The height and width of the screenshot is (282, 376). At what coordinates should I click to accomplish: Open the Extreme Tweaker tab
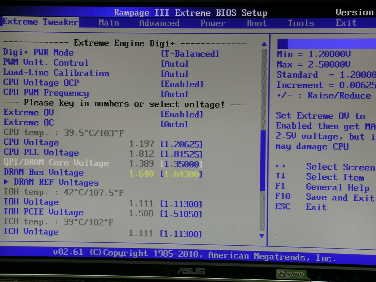coord(40,22)
